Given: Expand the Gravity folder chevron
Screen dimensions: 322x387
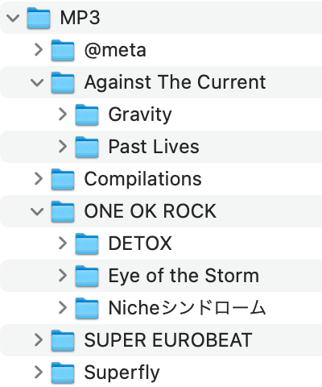Looking at the screenshot, I should pos(63,114).
